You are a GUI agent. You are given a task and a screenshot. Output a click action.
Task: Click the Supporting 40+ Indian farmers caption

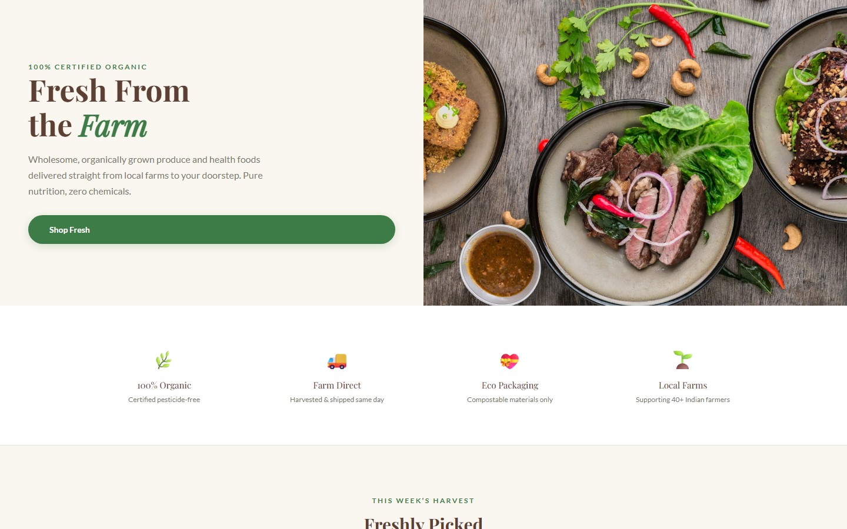pyautogui.click(x=683, y=400)
